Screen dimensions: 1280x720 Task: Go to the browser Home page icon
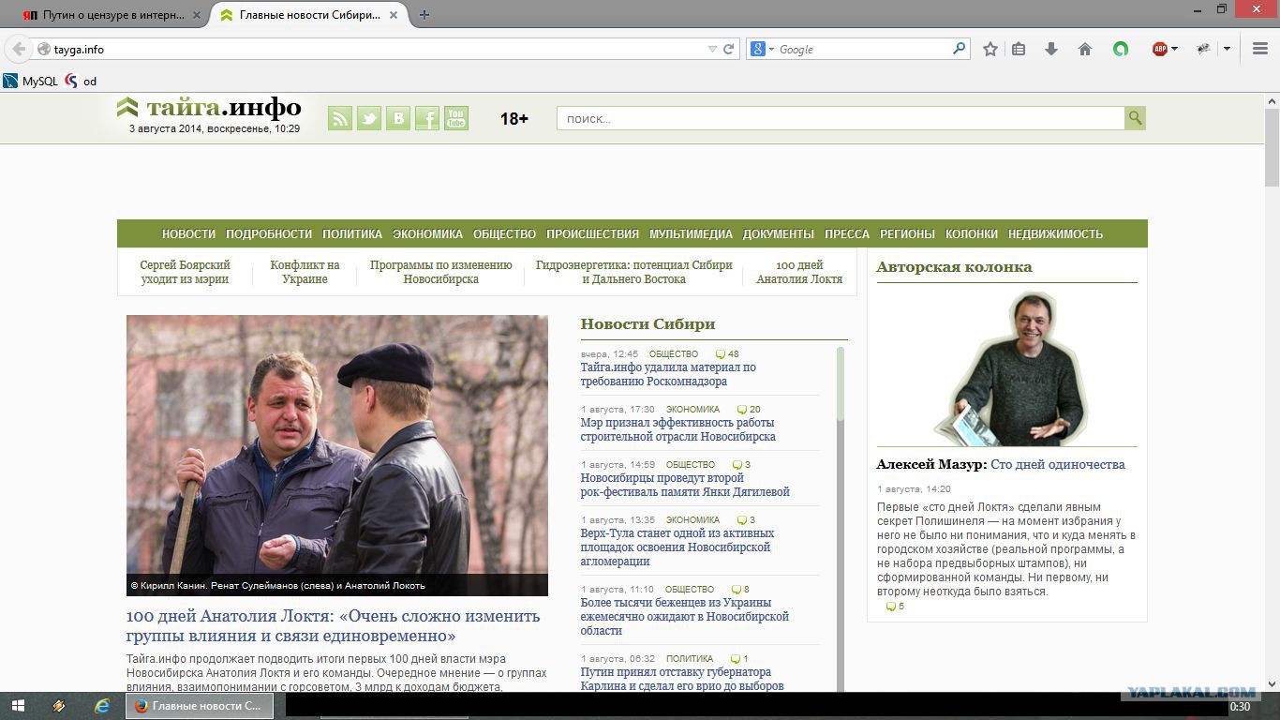1085,49
